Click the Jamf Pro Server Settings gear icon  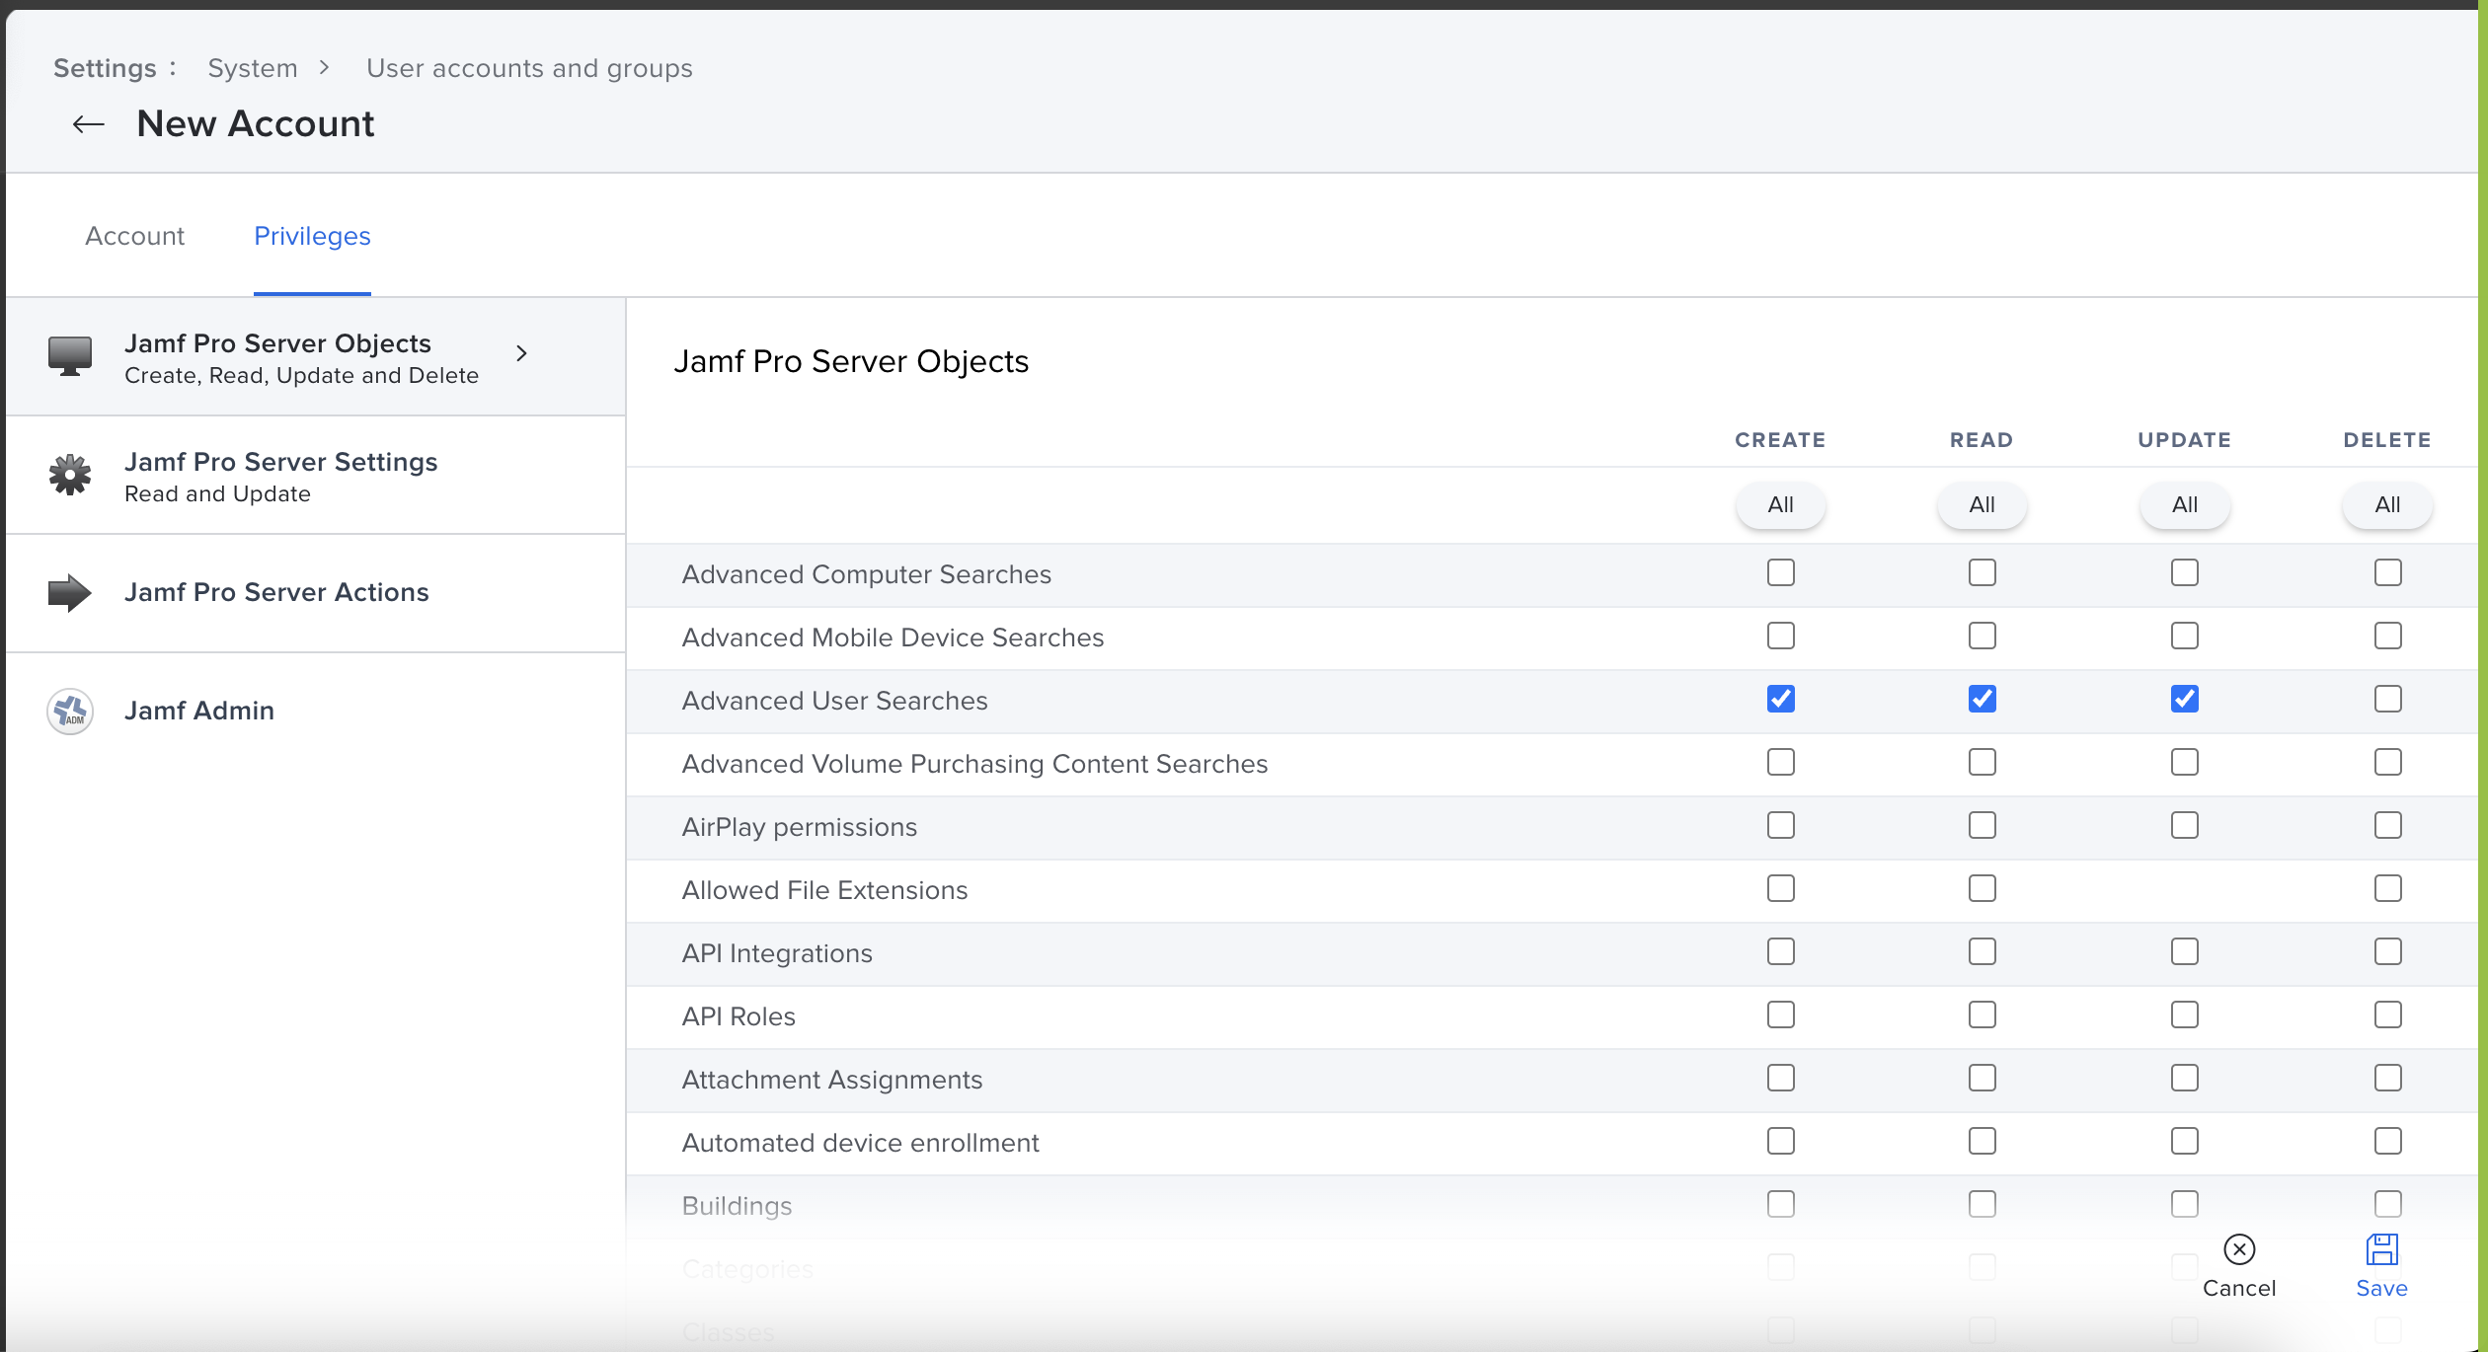coord(70,475)
